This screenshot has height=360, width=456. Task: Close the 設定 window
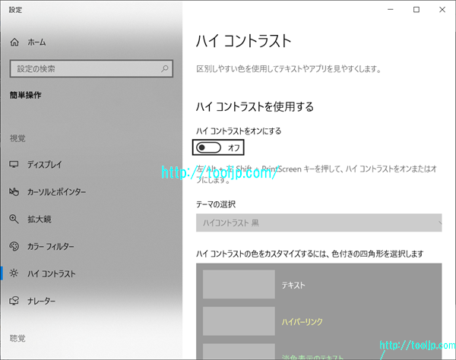coord(442,10)
